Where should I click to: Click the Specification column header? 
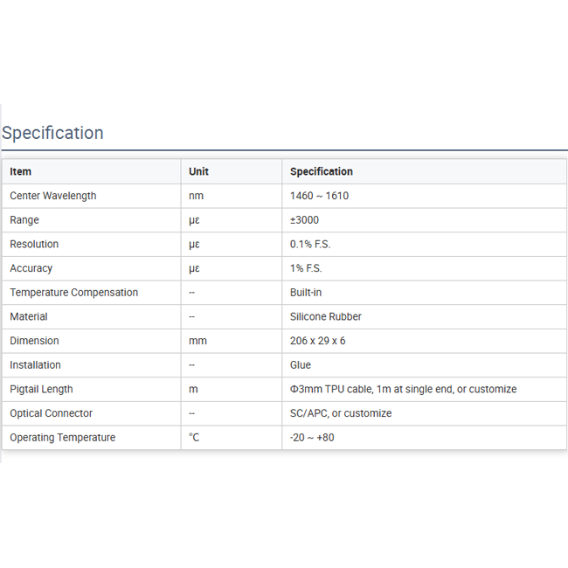click(x=322, y=171)
